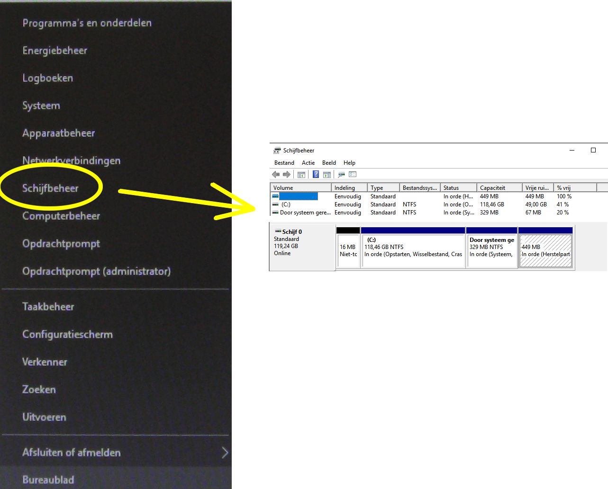Choose Opdrachtprompt (administrator) entry
This screenshot has height=489, width=608.
point(96,271)
